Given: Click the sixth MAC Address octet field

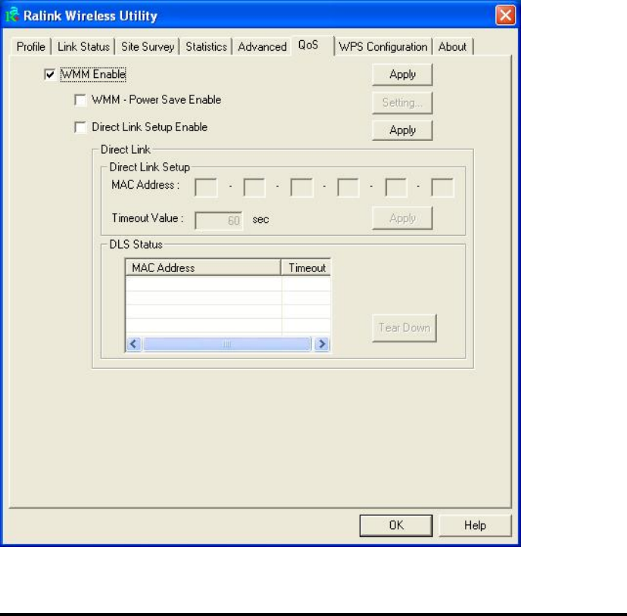Looking at the screenshot, I should tap(443, 187).
